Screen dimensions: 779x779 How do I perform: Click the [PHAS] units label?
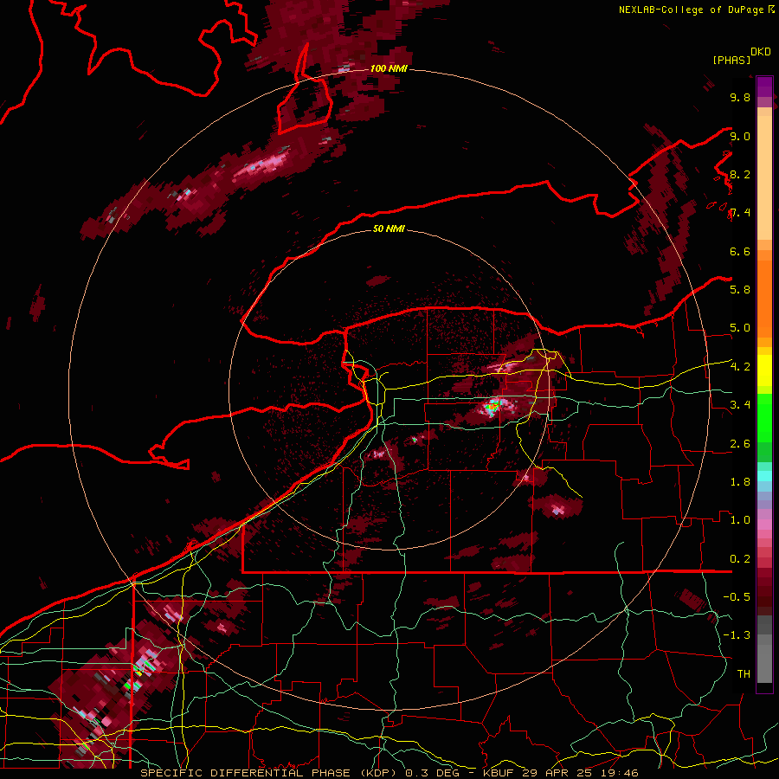[731, 60]
